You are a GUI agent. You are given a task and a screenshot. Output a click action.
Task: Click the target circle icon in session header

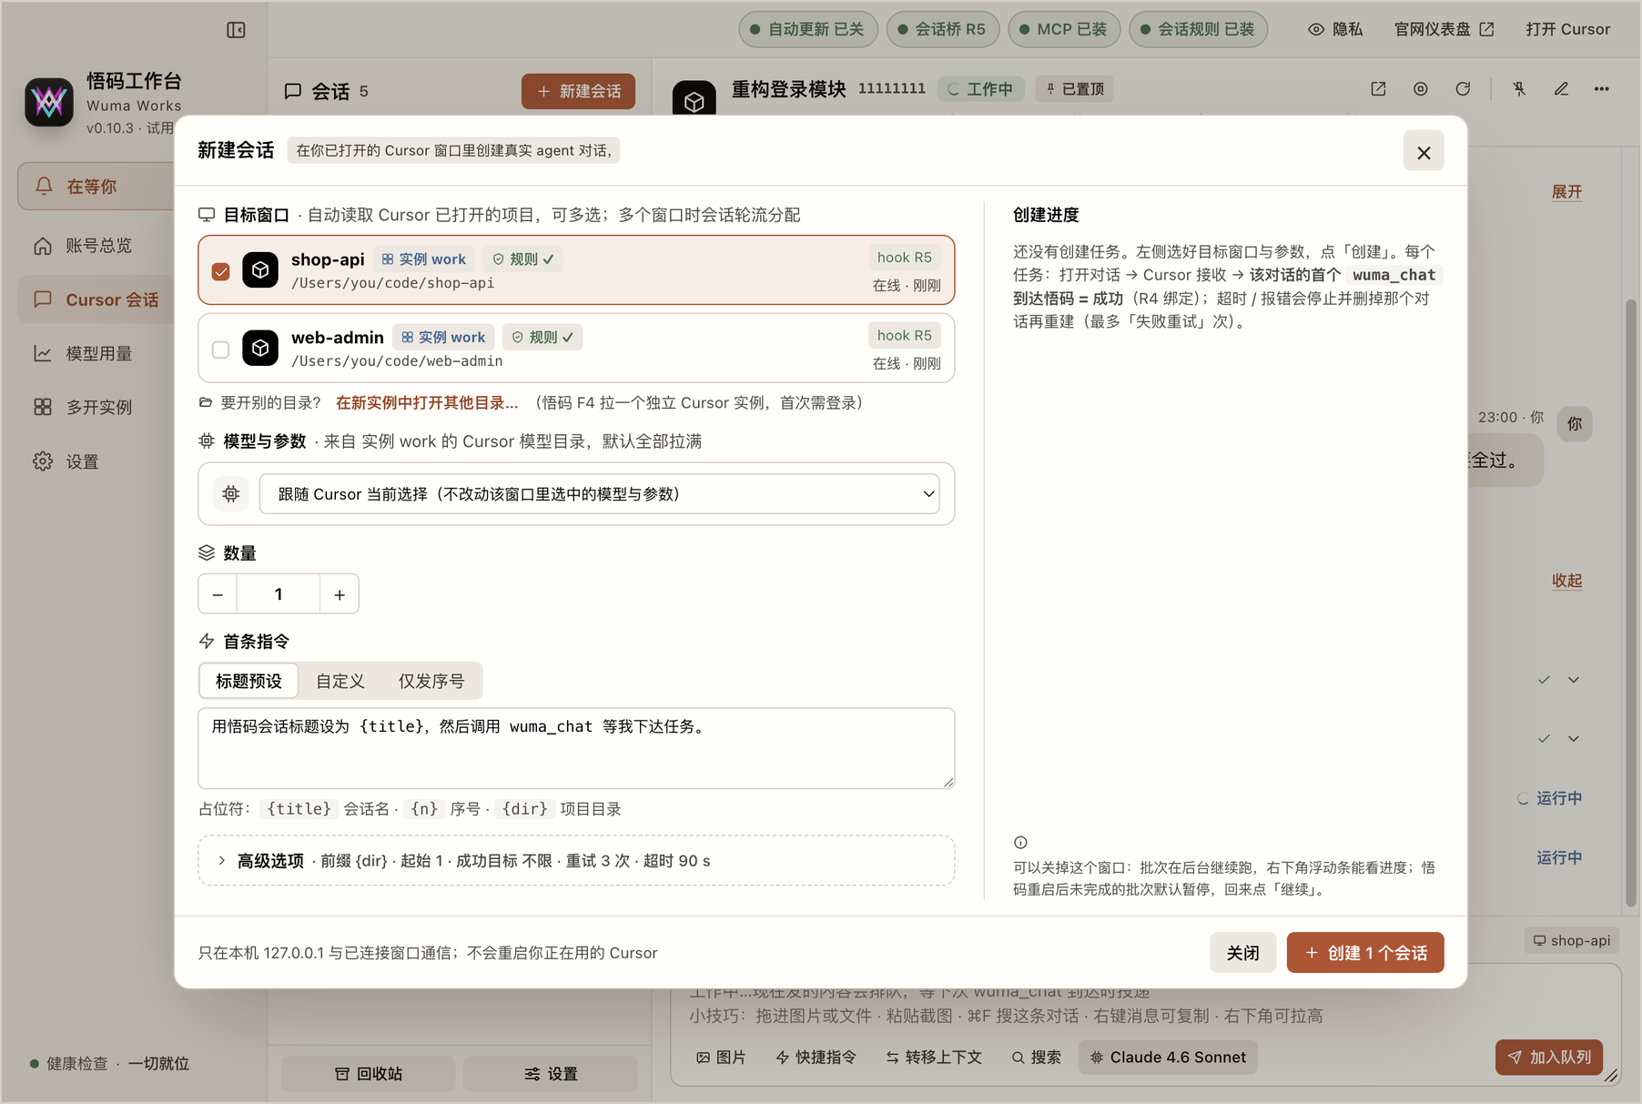pyautogui.click(x=1420, y=88)
